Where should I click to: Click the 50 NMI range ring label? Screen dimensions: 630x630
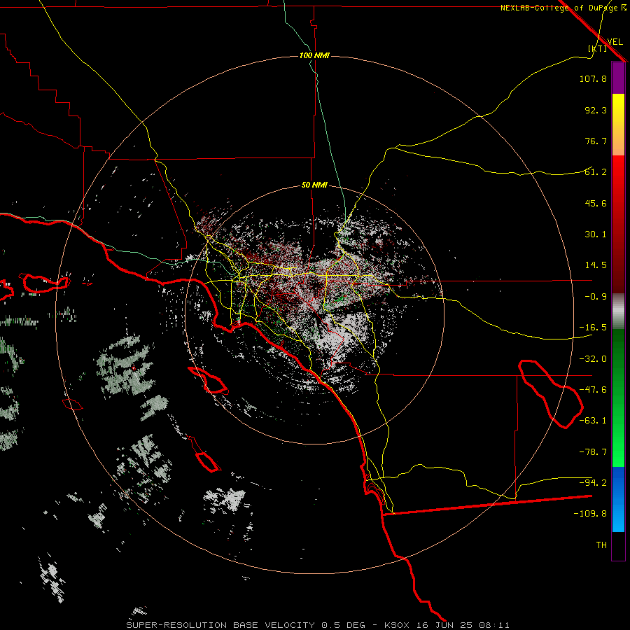pos(314,185)
